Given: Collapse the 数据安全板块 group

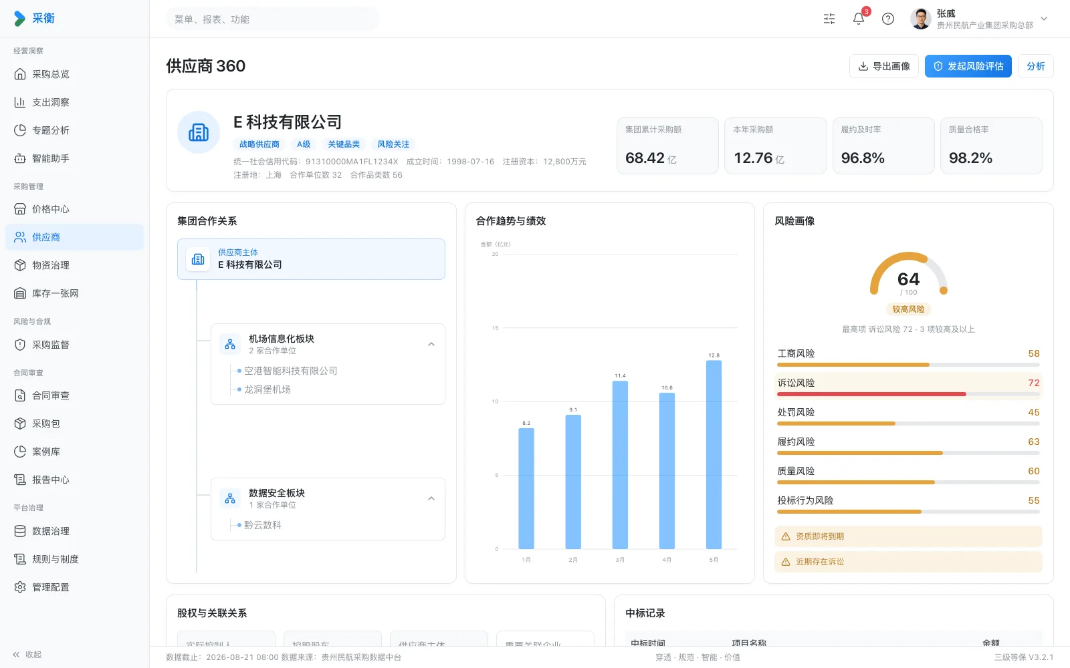Looking at the screenshot, I should 431,498.
